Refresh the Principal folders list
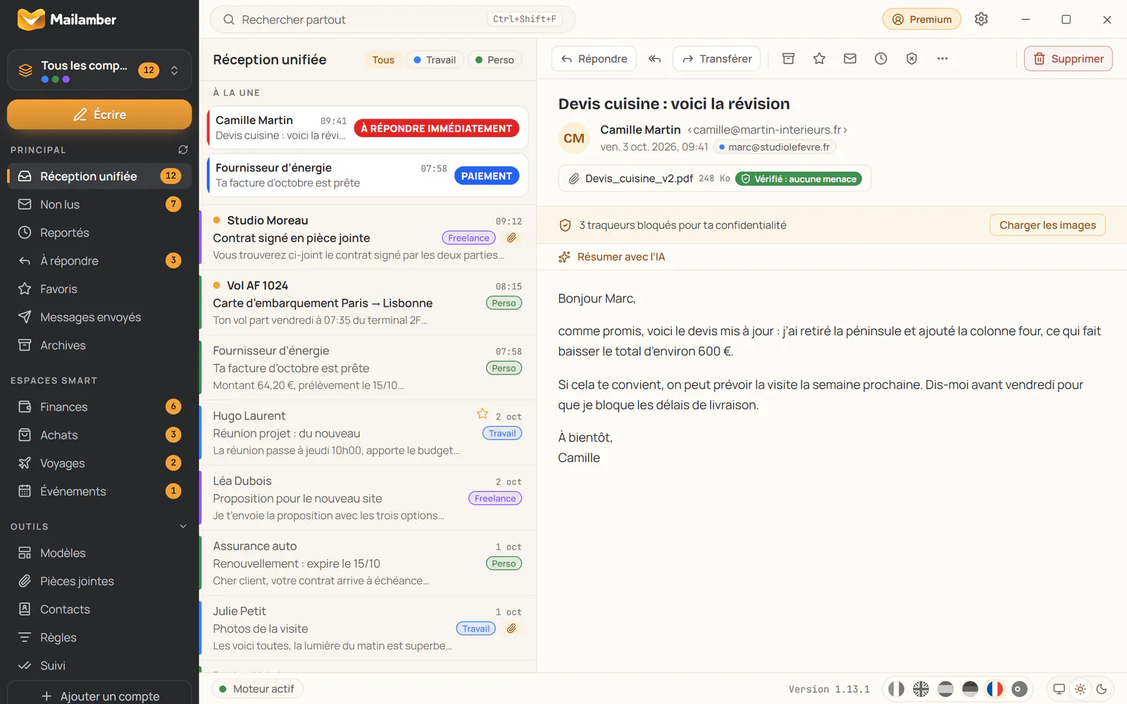Image resolution: width=1127 pixels, height=704 pixels. pos(183,149)
